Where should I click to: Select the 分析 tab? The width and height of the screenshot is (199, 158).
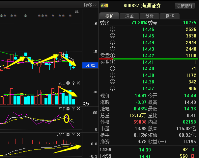click(x=149, y=16)
